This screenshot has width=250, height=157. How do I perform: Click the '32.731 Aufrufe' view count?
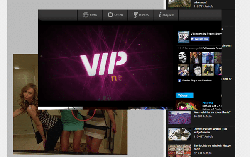point(203,153)
